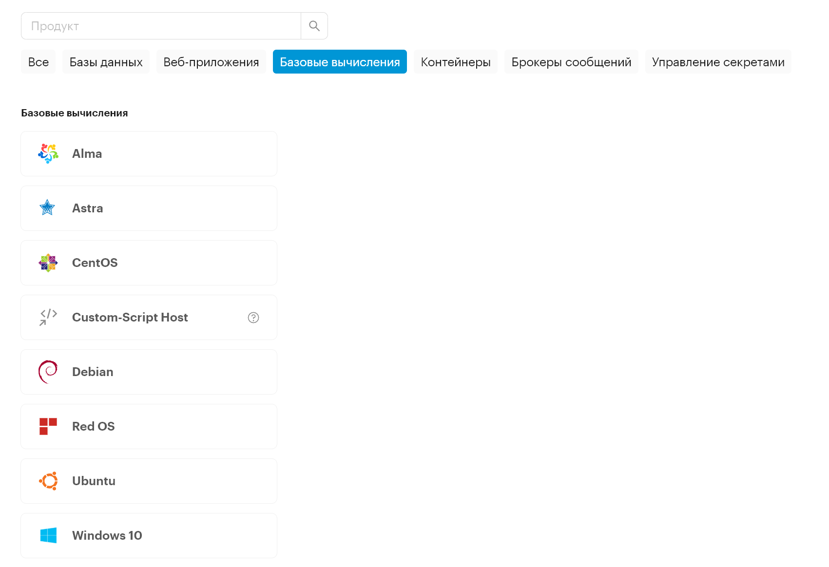
Task: Click the search magnifier icon
Action: (x=314, y=26)
